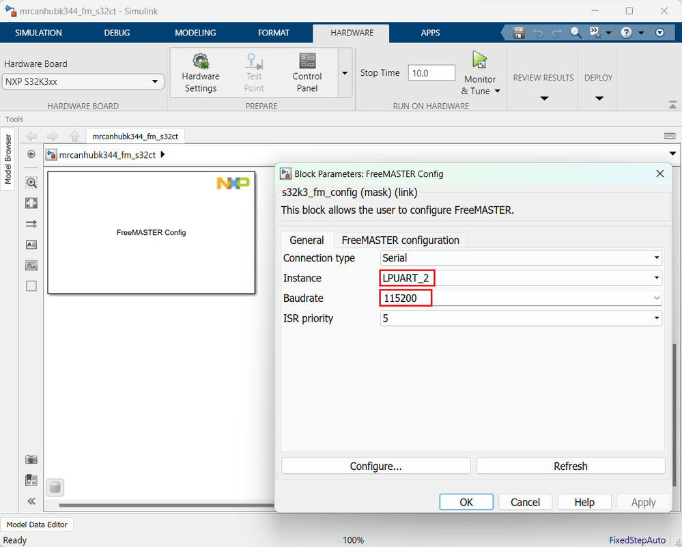Open the Hardware Board dropdown
682x547 pixels.
83,81
